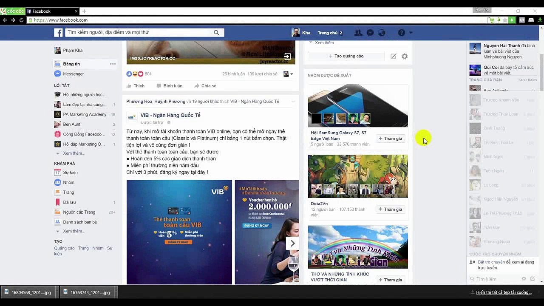Open the help question-mark icon
Image resolution: width=544 pixels, height=306 pixels.
click(x=401, y=33)
